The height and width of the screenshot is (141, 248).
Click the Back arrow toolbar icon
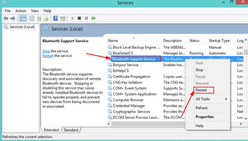click(6, 18)
